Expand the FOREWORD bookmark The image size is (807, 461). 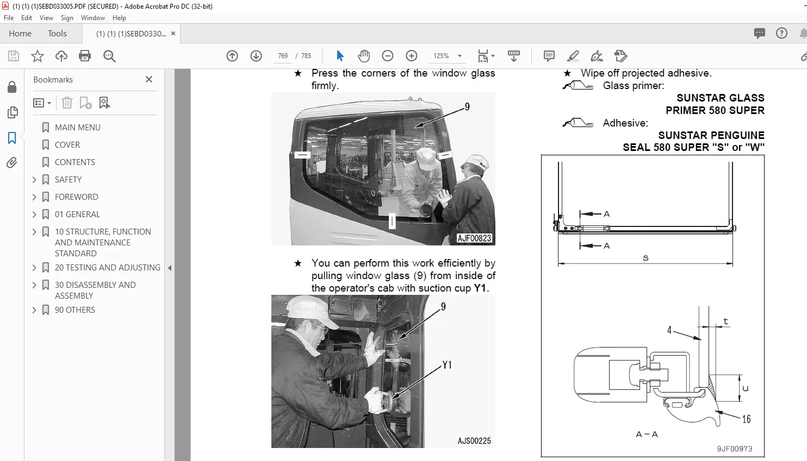34,197
